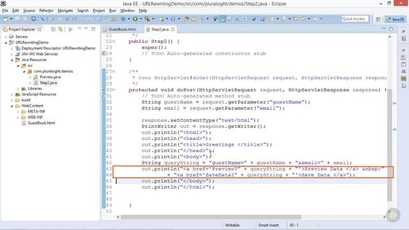The height and width of the screenshot is (230, 409).
Task: Collapse the URLRewritingDemo project node
Action: click(6, 43)
